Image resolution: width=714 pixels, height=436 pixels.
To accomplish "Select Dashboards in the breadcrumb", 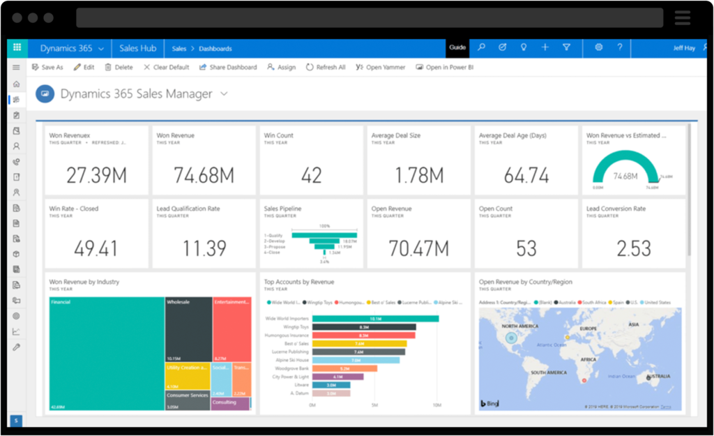I will coord(215,49).
